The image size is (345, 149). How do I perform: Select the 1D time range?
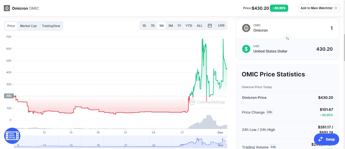coord(144,25)
